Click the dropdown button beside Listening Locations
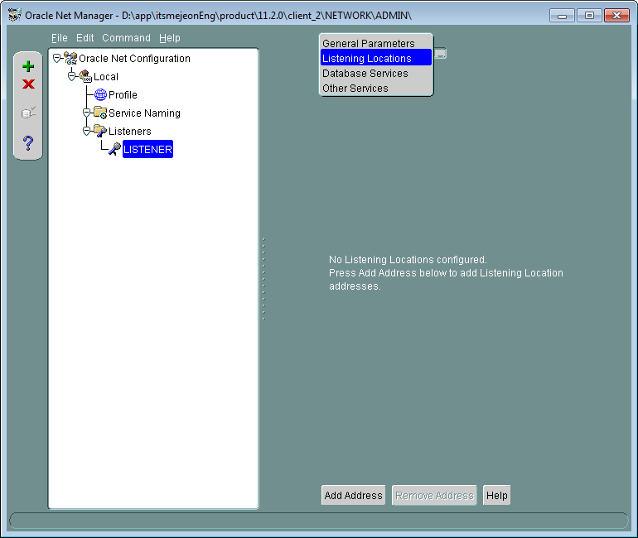638x538 pixels. (x=440, y=54)
